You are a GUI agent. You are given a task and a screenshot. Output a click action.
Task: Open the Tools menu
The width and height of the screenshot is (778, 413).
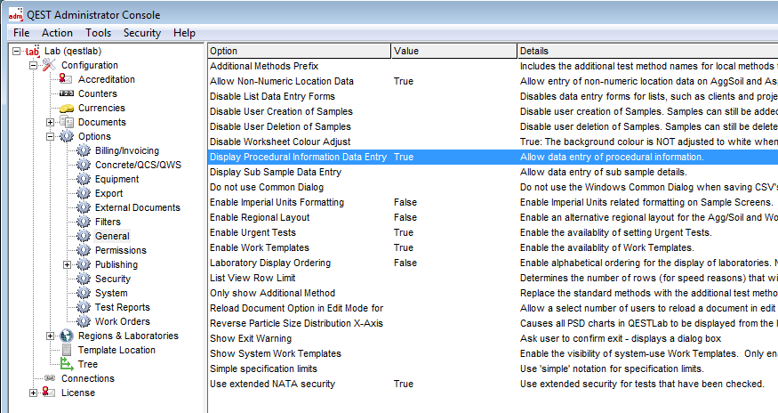coord(98,33)
